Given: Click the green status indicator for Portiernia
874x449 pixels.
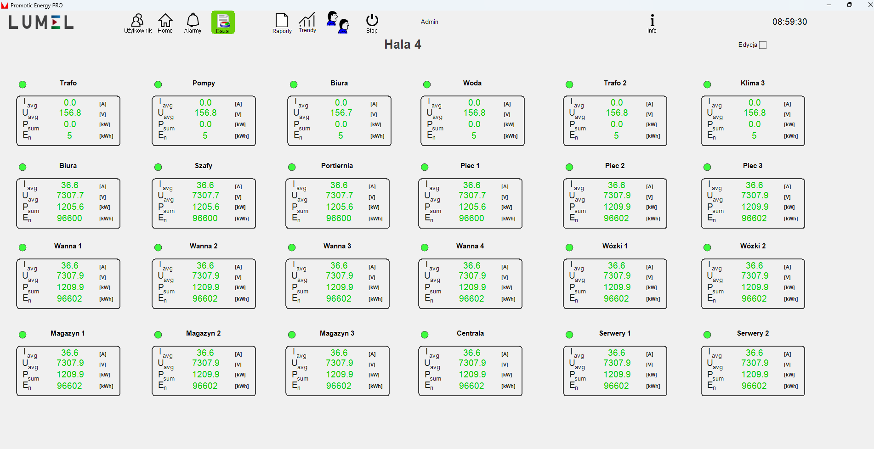Looking at the screenshot, I should pyautogui.click(x=292, y=167).
